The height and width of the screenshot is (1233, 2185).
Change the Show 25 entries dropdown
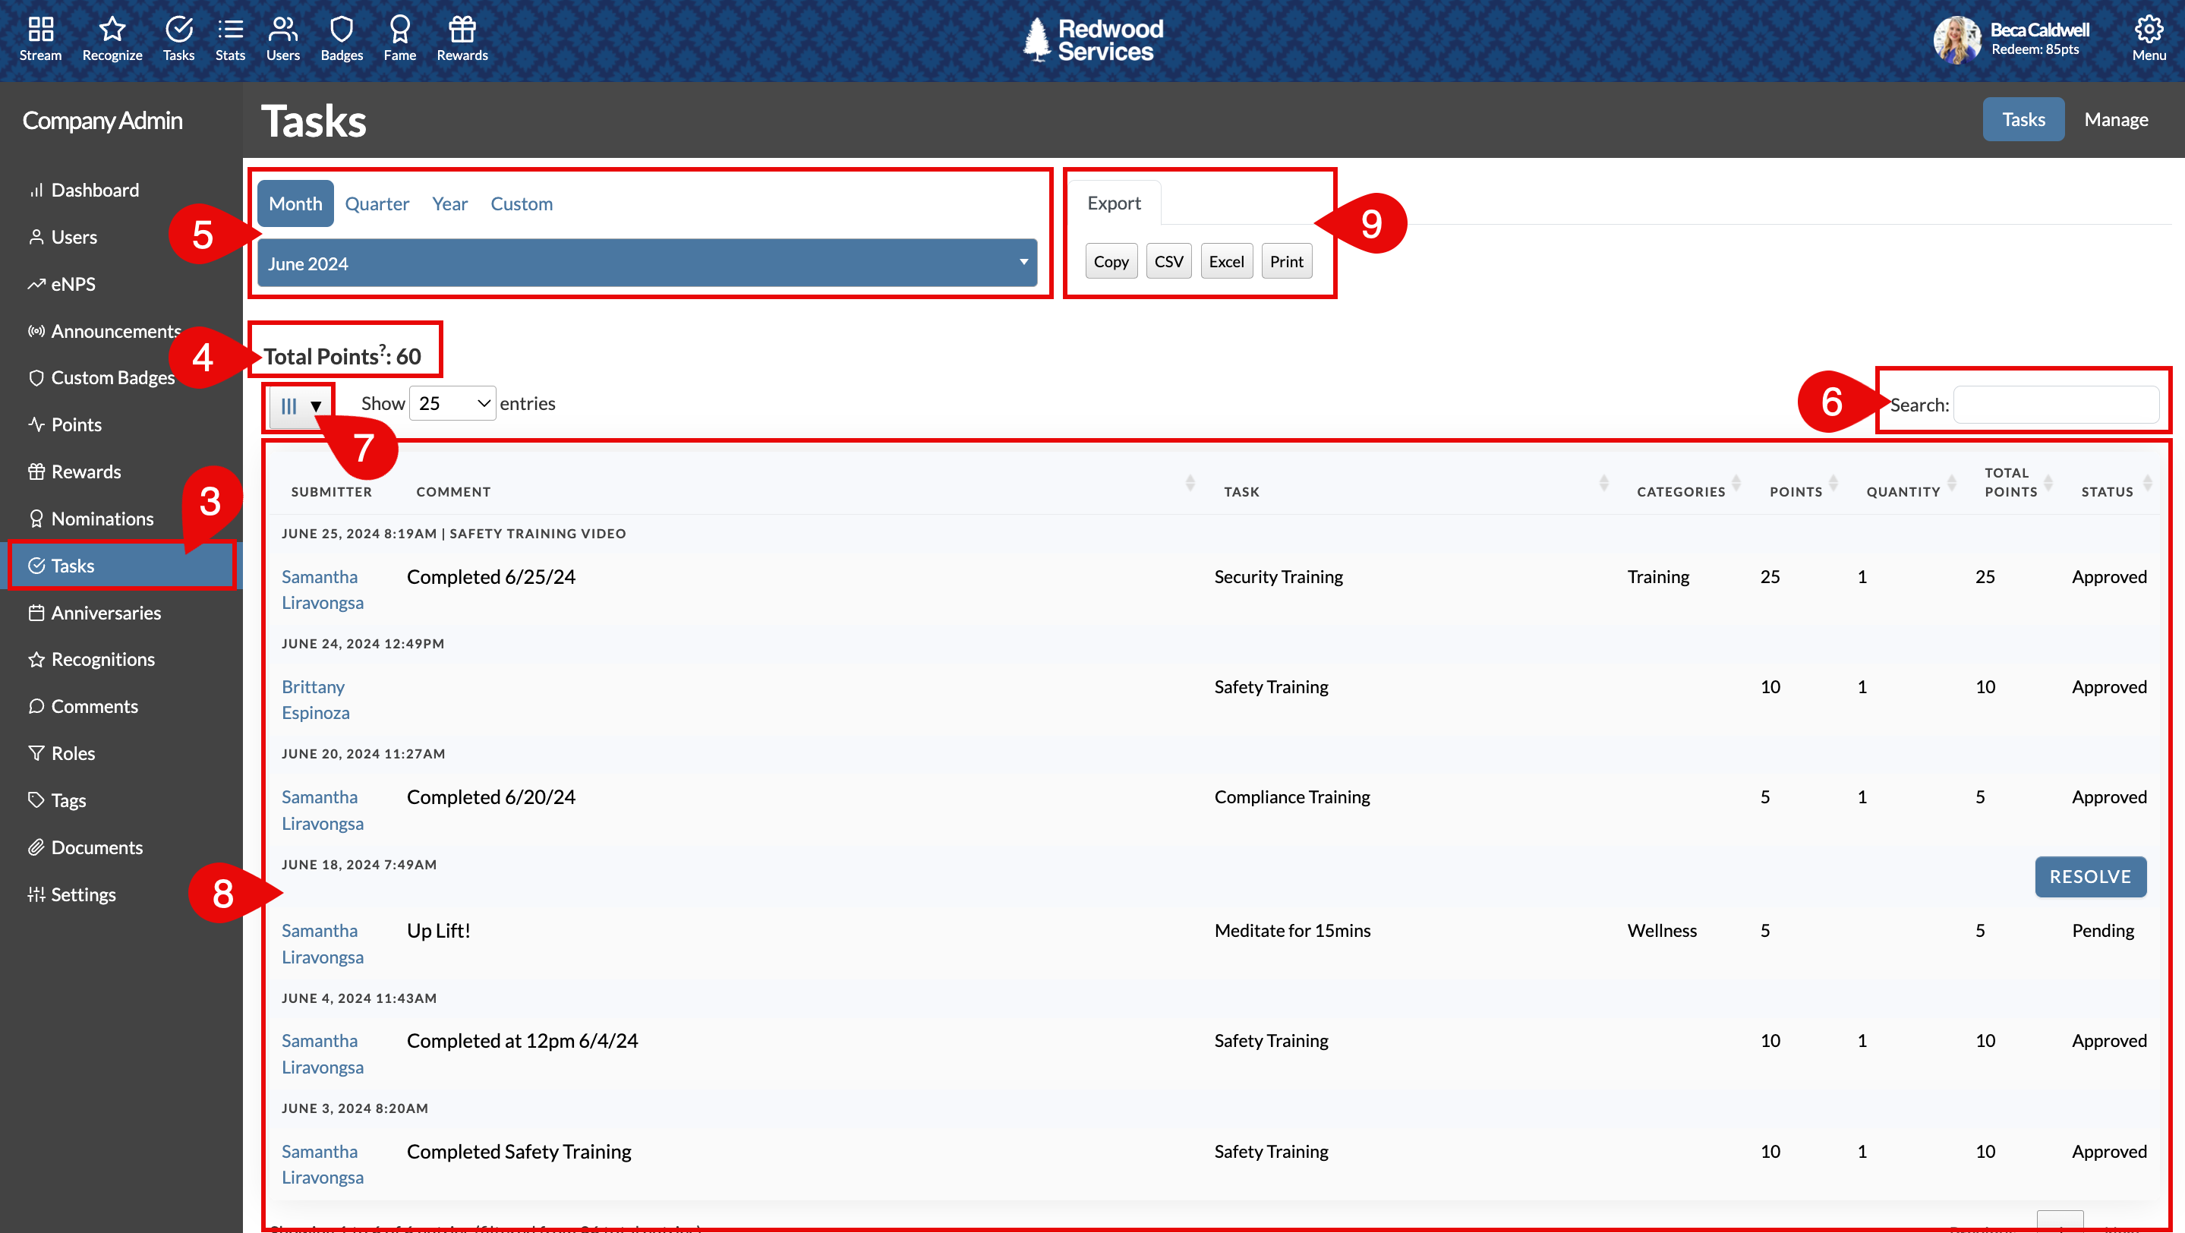[451, 403]
